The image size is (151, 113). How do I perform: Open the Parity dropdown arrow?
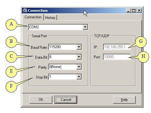click(x=79, y=67)
